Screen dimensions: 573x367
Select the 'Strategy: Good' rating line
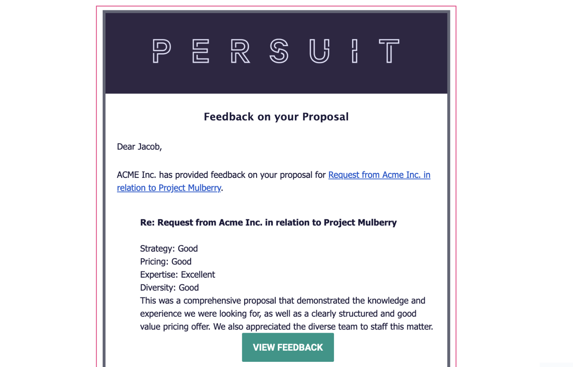(169, 249)
